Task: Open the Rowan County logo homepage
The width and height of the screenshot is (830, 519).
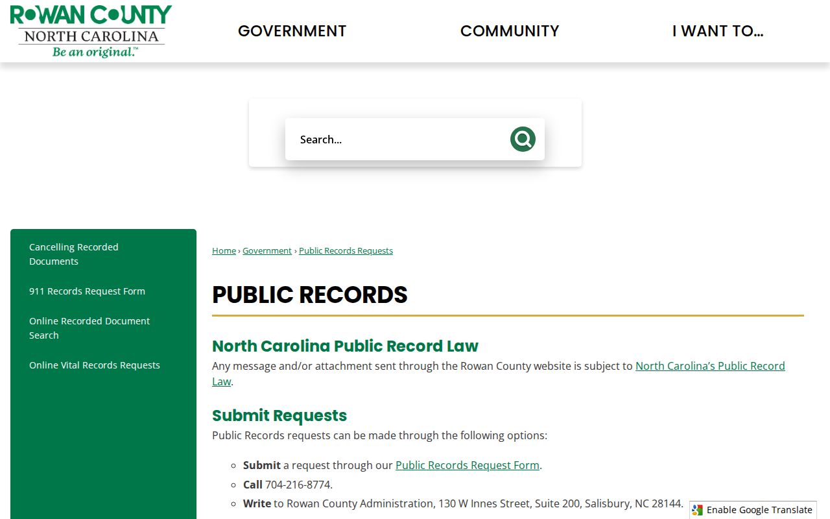Action: (x=91, y=31)
